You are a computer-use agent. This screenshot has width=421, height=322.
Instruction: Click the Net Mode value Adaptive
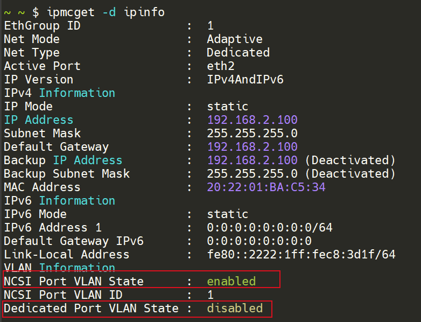click(234, 39)
